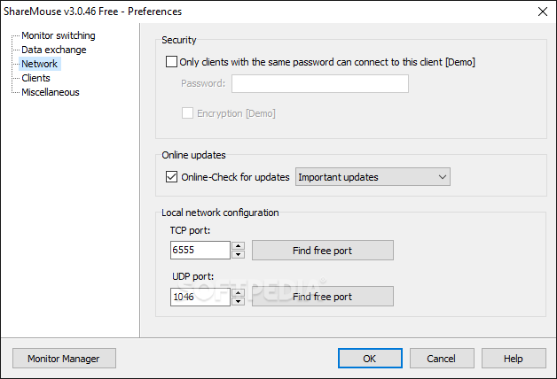The width and height of the screenshot is (557, 379).
Task: Open the Monitor switching preferences page
Action: (59, 35)
